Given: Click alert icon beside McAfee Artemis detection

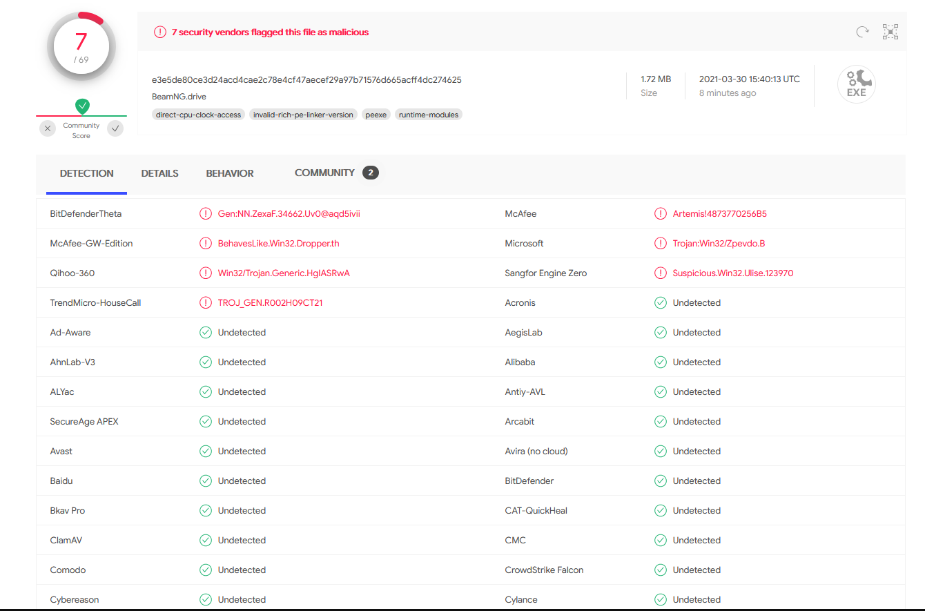Looking at the screenshot, I should [661, 214].
